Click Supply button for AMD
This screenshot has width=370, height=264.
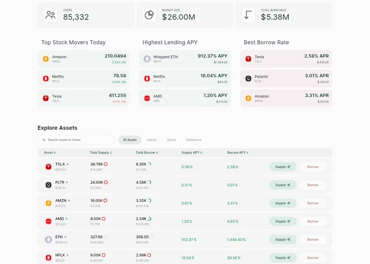283,221
